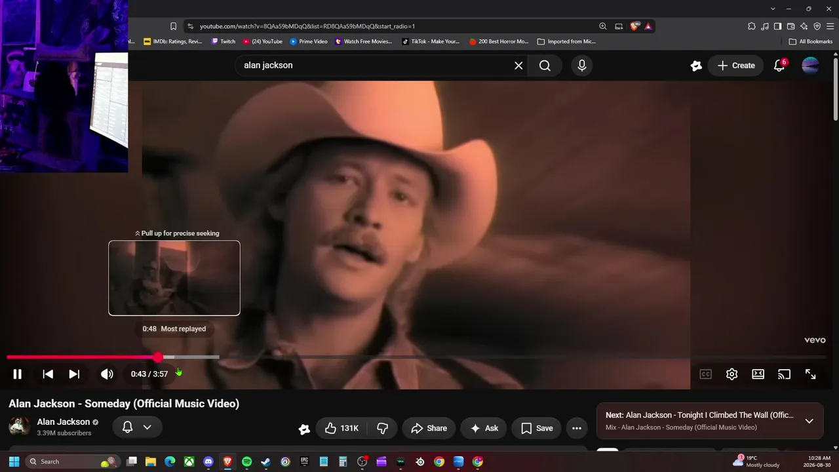Open the Watch Free Movies bookmark
This screenshot has width=839, height=472.
(363, 41)
